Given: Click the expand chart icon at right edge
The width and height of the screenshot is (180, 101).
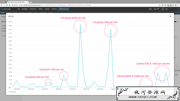Looking at the screenshot, I should pos(178,67).
